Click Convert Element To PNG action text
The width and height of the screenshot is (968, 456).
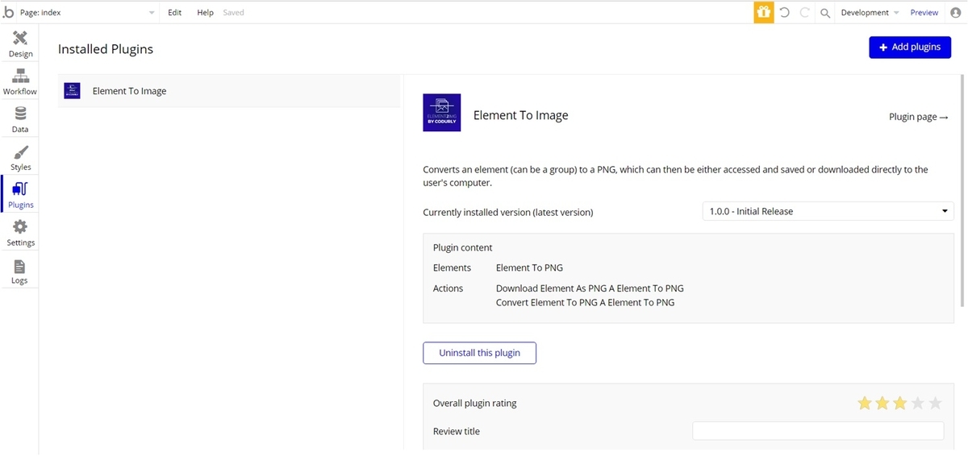click(x=585, y=302)
